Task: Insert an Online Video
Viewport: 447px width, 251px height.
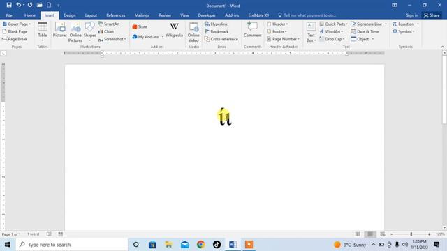Action: coord(193,32)
